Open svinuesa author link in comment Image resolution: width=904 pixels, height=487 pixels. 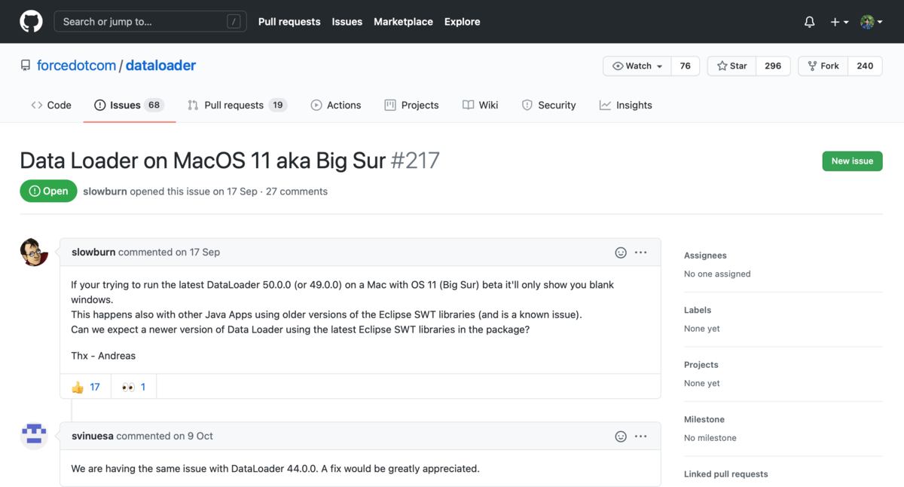[x=93, y=436]
